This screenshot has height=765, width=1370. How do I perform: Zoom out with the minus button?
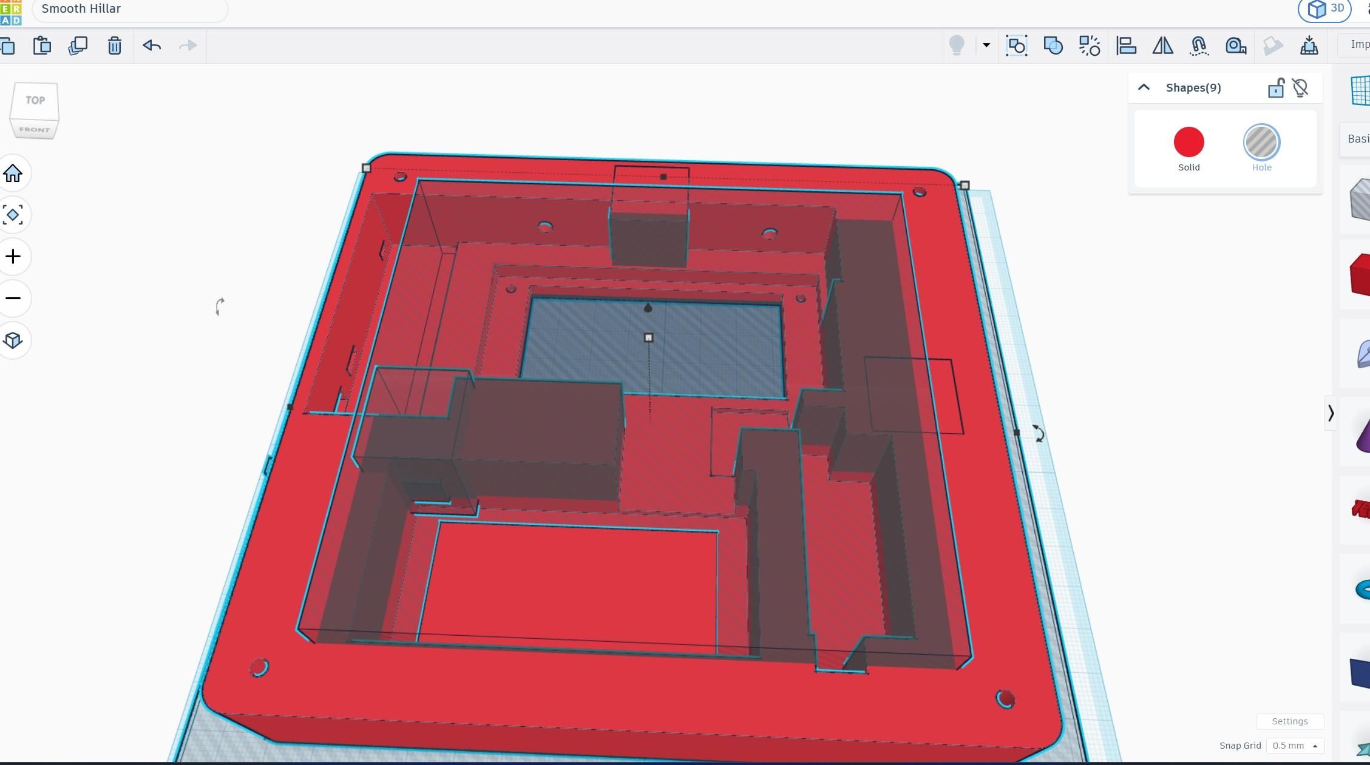tap(13, 298)
